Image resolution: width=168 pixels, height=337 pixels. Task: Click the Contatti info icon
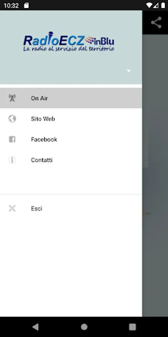12,160
